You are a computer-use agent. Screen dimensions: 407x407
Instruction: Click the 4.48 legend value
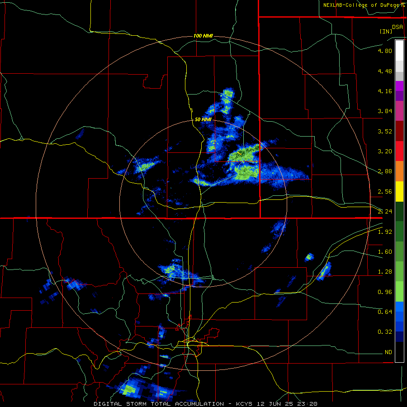point(385,71)
